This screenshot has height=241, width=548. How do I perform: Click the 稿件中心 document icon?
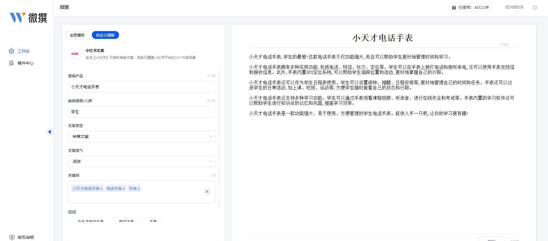click(11, 63)
